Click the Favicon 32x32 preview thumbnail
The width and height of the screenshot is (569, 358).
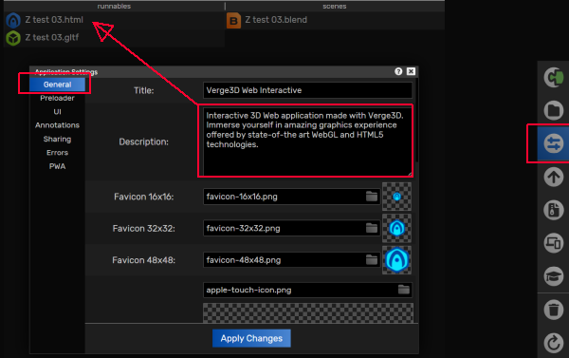396,228
